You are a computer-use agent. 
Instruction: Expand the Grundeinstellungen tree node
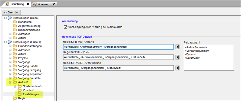[x=10, y=46]
